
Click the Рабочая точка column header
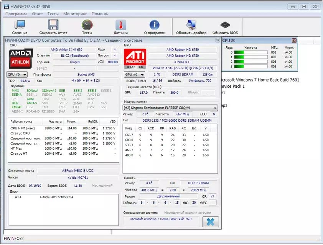click(26, 122)
